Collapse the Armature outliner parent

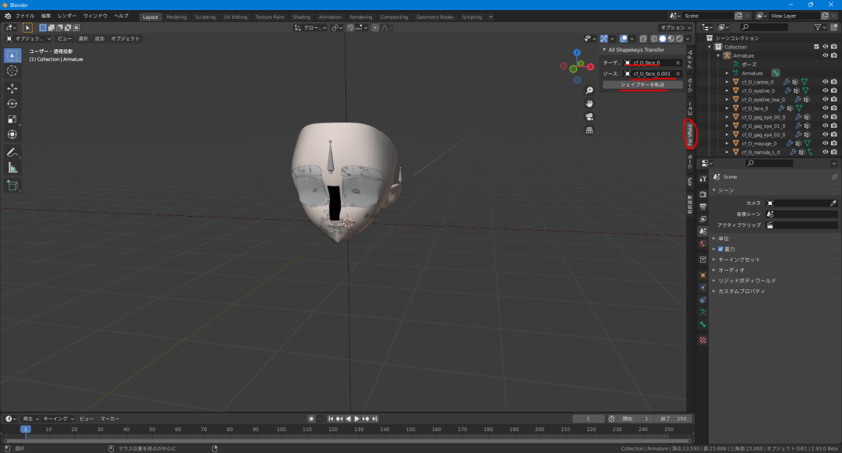pos(719,56)
